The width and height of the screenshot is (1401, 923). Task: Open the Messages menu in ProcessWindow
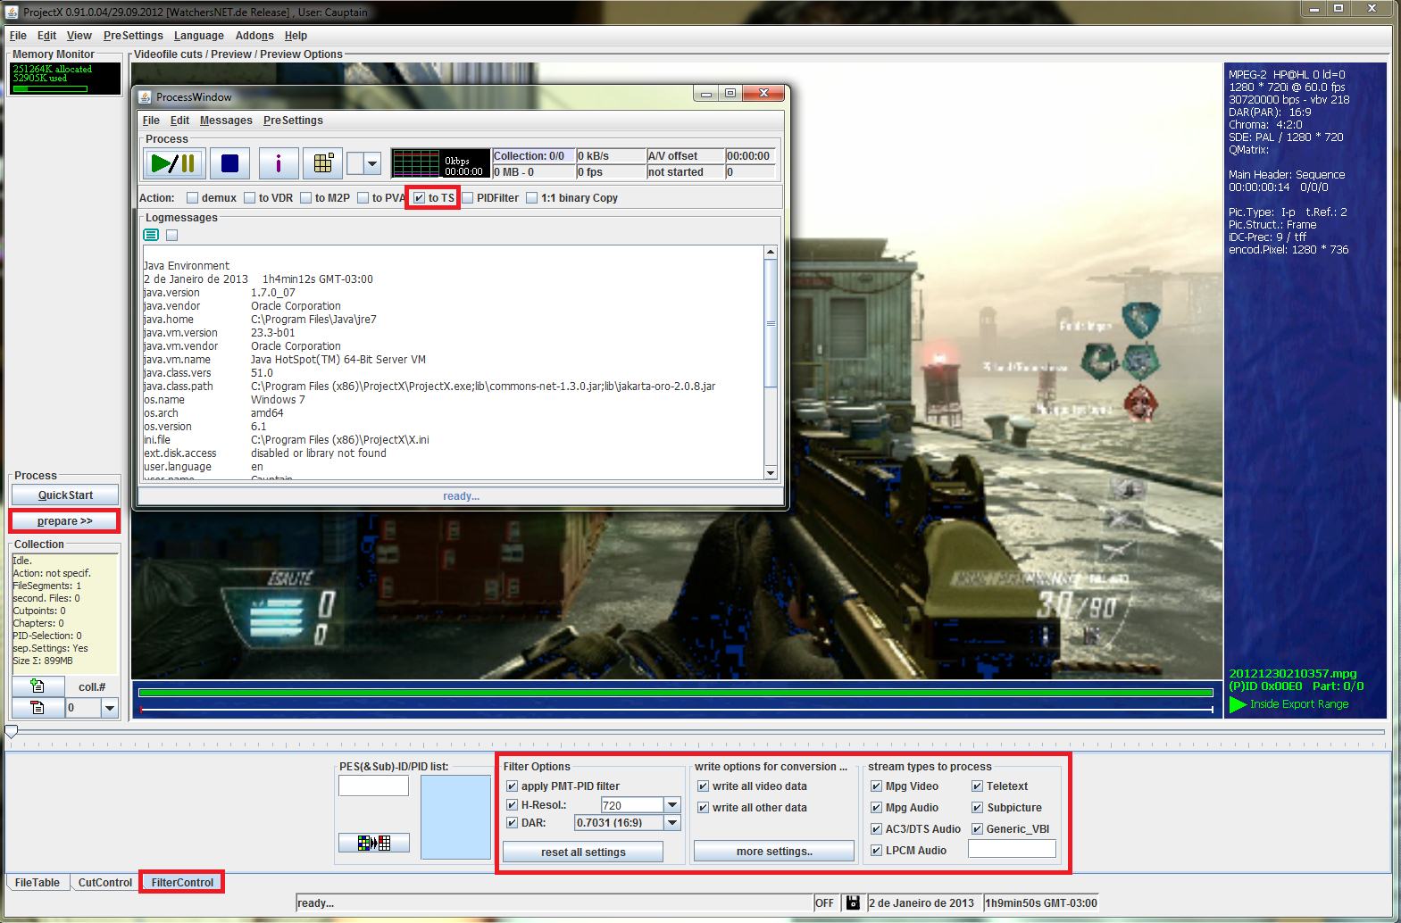(x=226, y=121)
